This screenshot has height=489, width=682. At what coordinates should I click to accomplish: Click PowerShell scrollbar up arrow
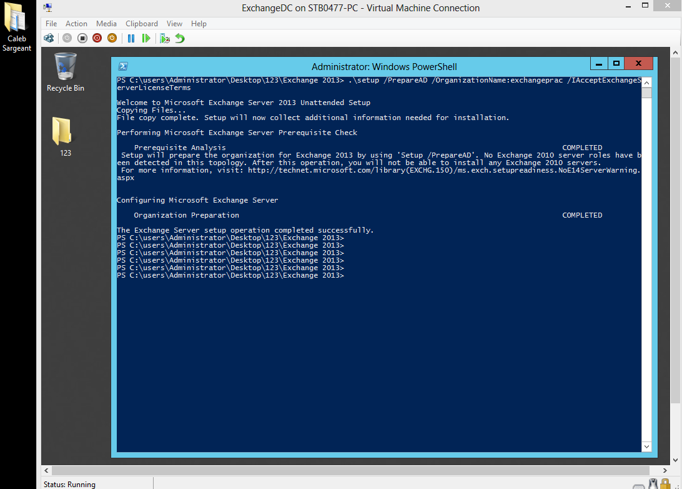(646, 83)
